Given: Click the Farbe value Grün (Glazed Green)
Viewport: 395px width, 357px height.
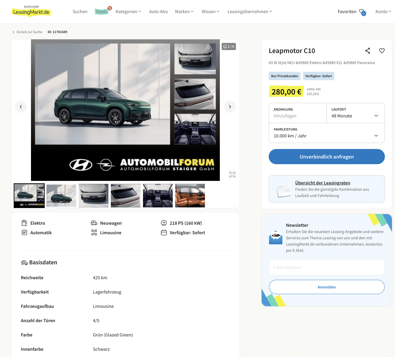Looking at the screenshot, I should click(x=113, y=335).
